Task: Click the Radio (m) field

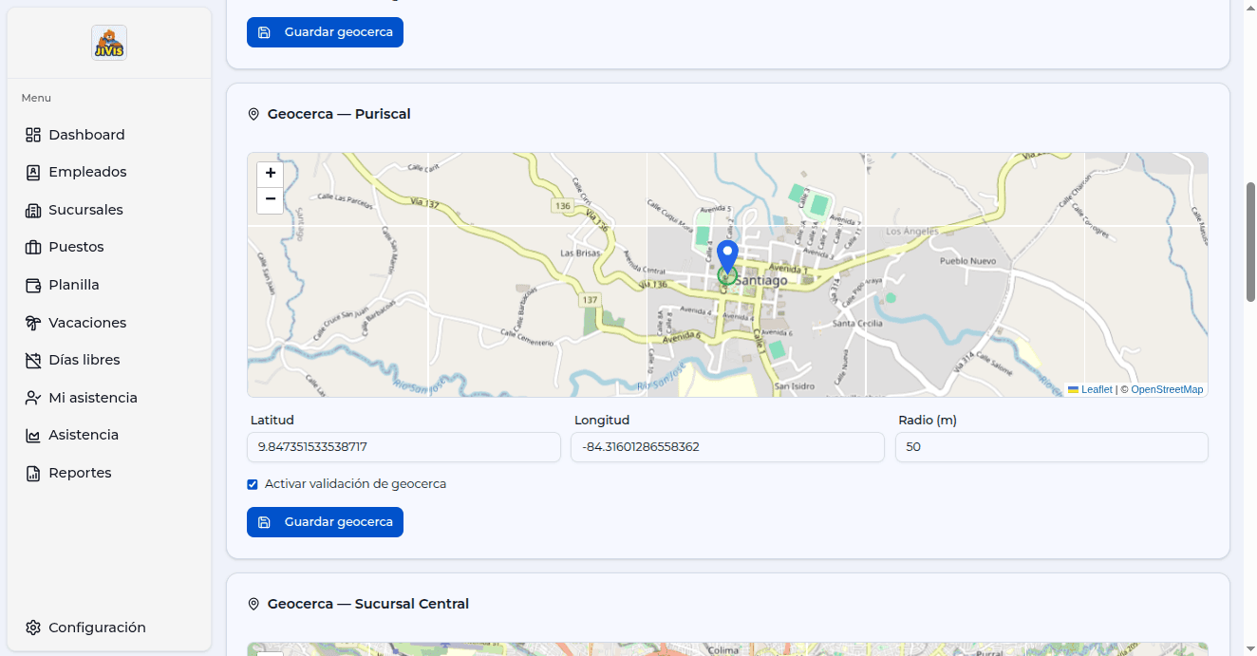Action: point(1052,447)
